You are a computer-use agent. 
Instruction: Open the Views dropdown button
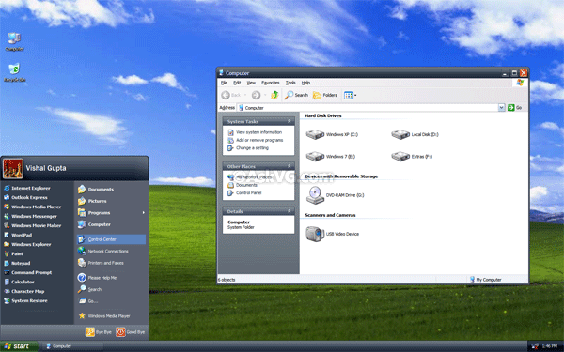350,95
